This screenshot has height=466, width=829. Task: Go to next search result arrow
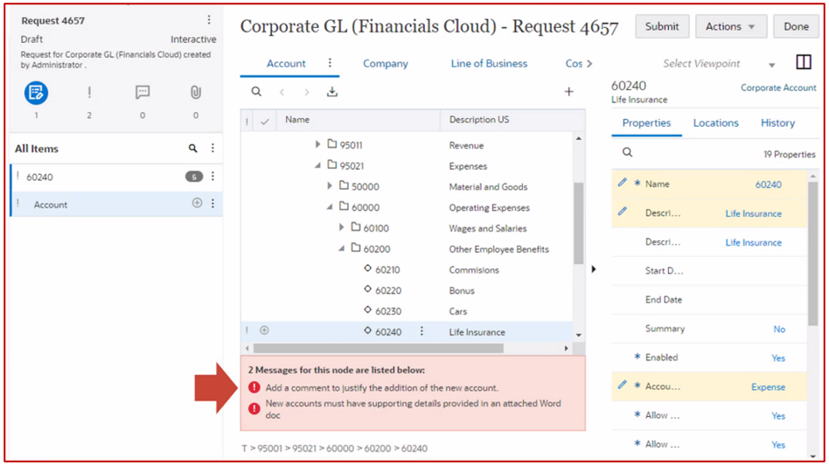point(307,93)
